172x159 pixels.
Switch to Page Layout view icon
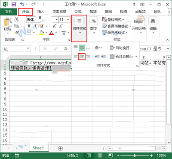coord(100,155)
